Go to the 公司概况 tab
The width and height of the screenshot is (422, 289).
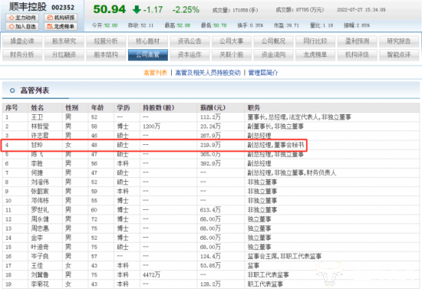tap(273, 41)
